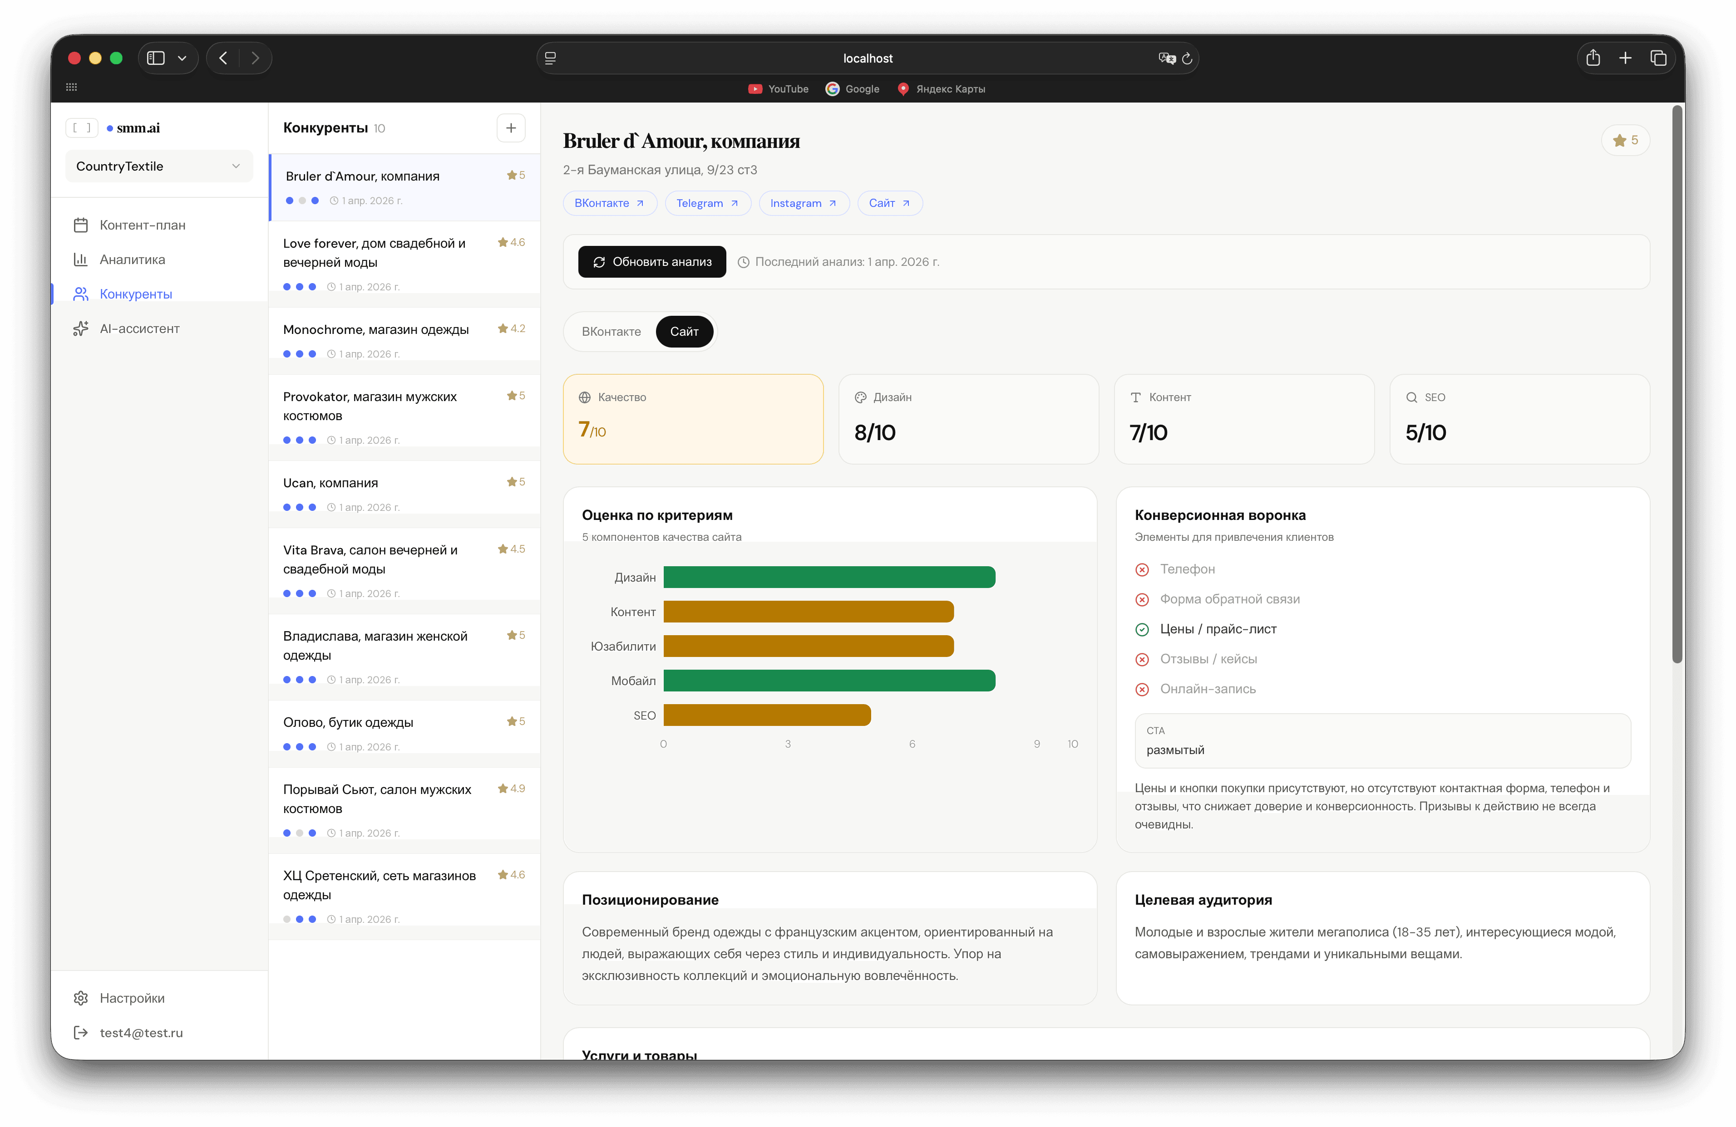Open the Instagram external link chip
1736x1127 pixels.
pyautogui.click(x=804, y=203)
